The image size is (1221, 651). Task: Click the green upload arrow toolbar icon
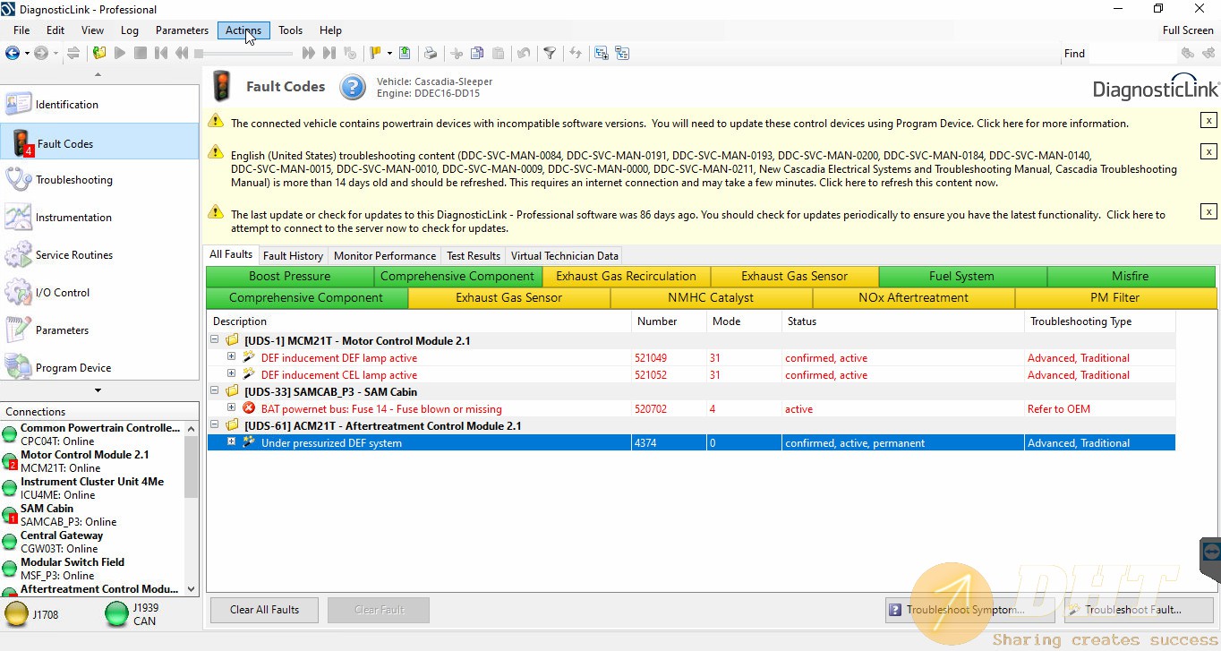click(x=405, y=54)
